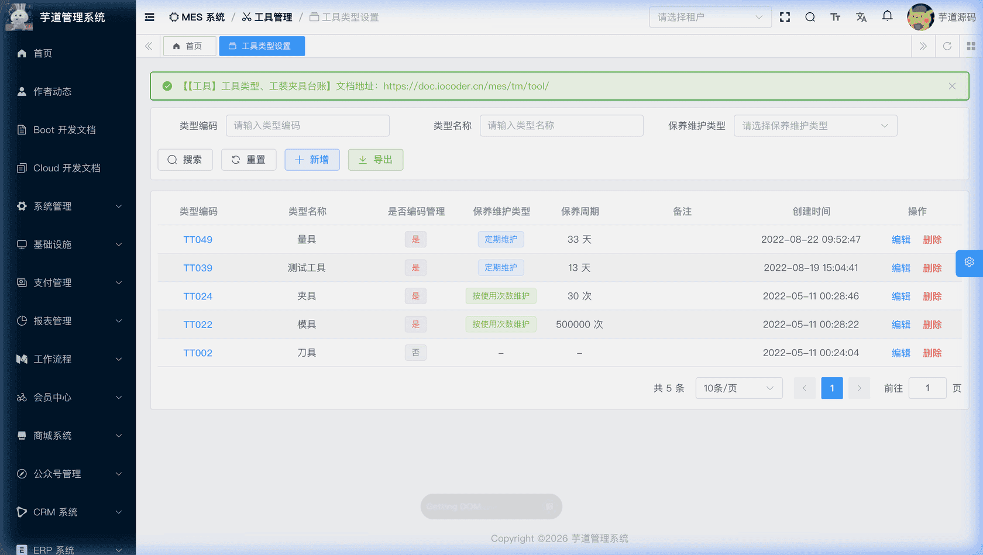Viewport: 983px width, 555px height.
Task: Collapse the sidebar with the hamburger icon
Action: pyautogui.click(x=150, y=17)
